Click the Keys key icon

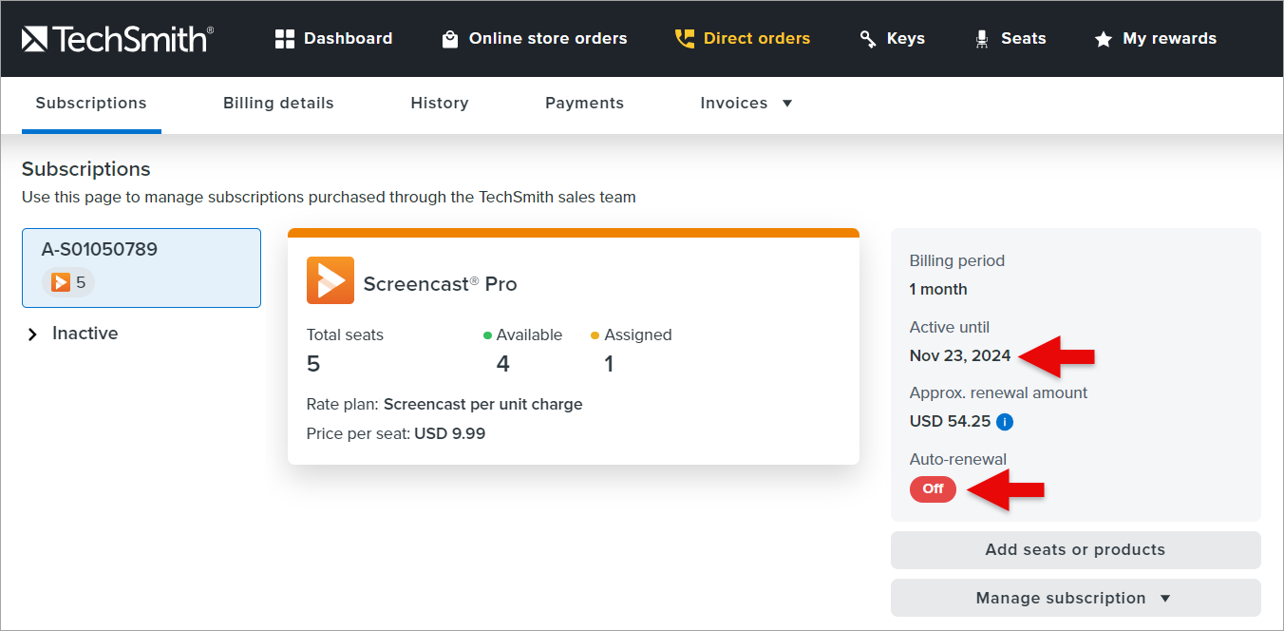868,39
